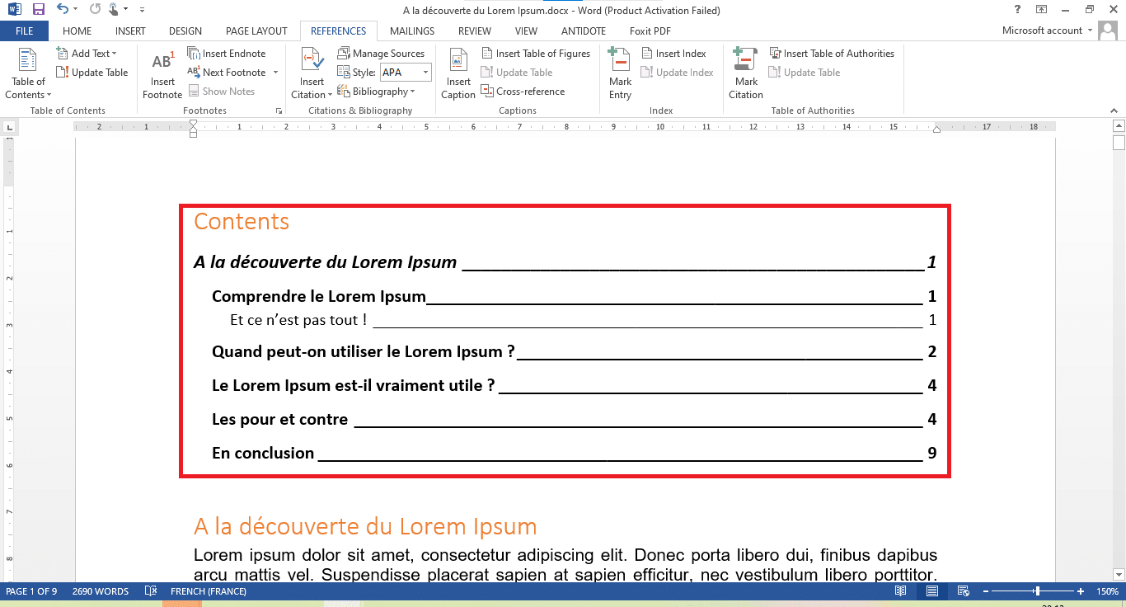Click Insert Table of Authorities
Viewport: 1126px width, 607px height.
(x=832, y=54)
